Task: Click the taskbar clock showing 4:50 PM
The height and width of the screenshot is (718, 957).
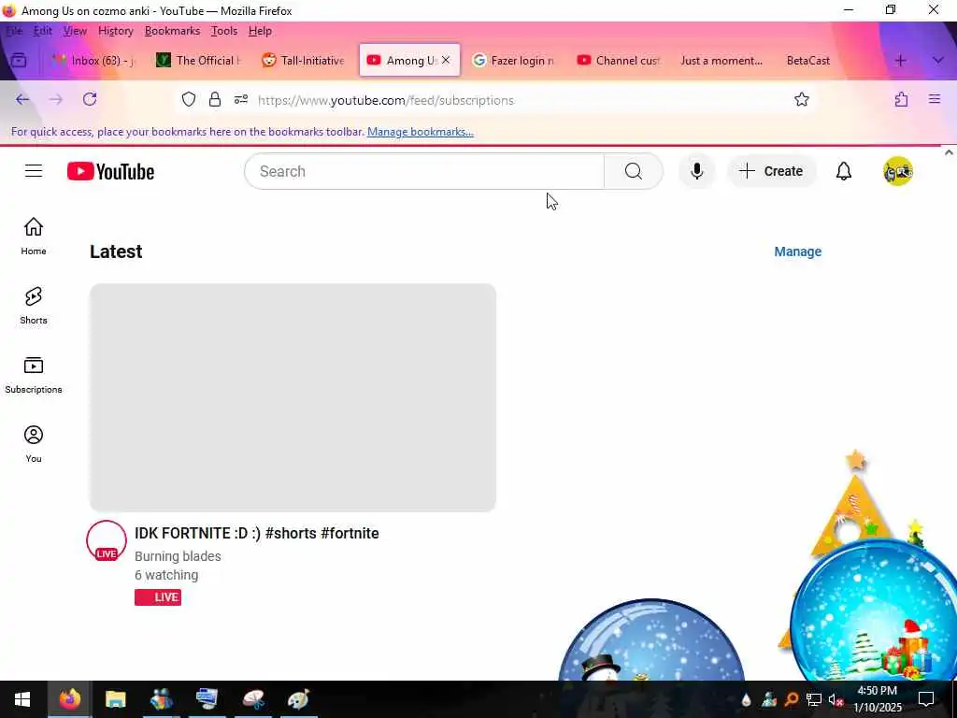Action: coord(877,699)
